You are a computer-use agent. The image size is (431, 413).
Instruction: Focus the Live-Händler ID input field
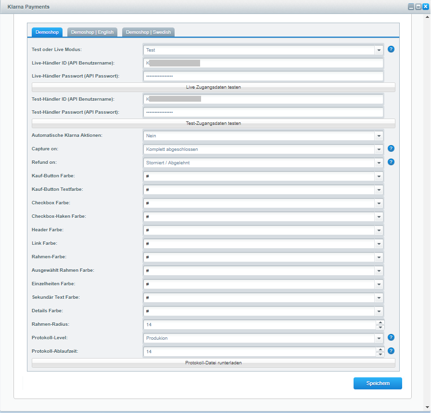click(263, 63)
